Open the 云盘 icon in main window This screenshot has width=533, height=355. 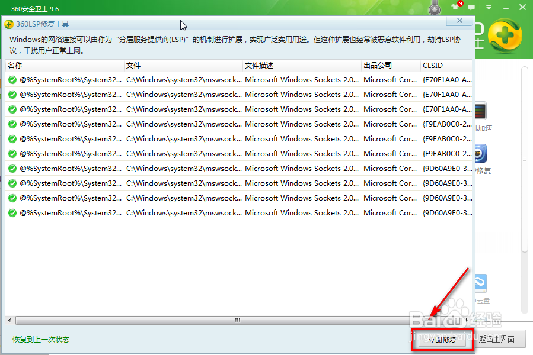tap(481, 283)
